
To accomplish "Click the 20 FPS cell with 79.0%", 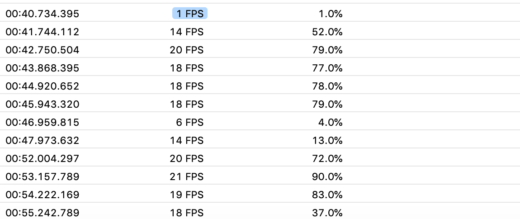I will coord(187,50).
